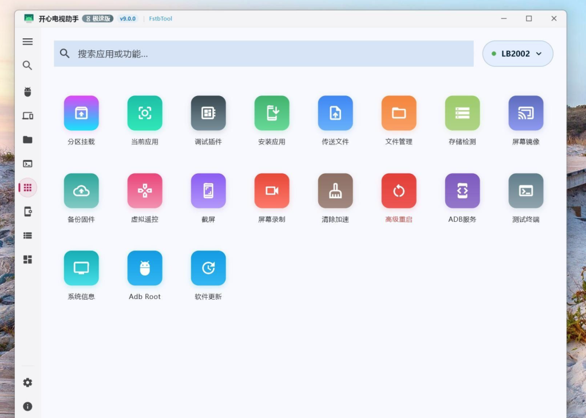The height and width of the screenshot is (418, 586).
Task: Open 传送文件 file transfer
Action: click(335, 113)
